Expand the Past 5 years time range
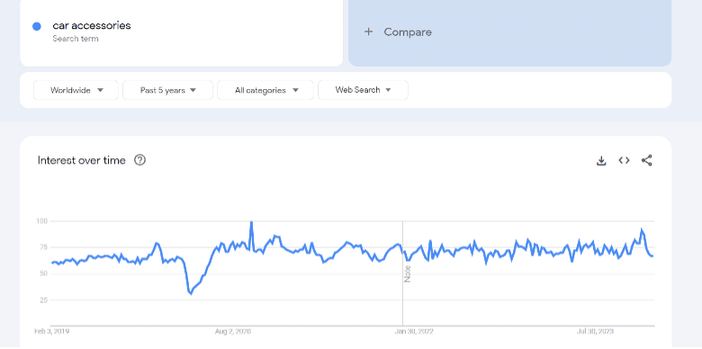Image resolution: width=702 pixels, height=349 pixels. pos(168,90)
